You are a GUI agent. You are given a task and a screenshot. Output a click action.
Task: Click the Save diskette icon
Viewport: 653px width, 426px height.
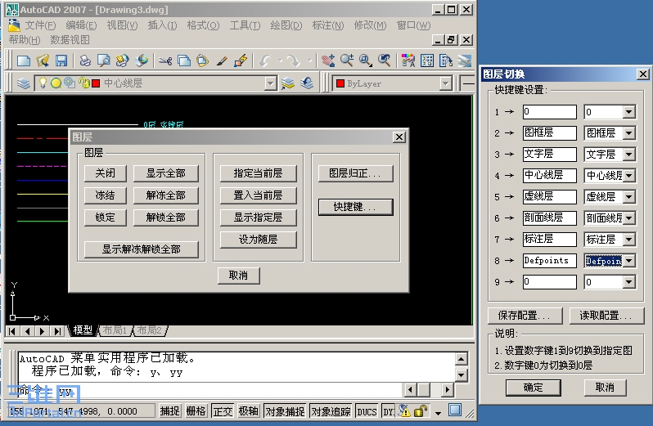(61, 61)
